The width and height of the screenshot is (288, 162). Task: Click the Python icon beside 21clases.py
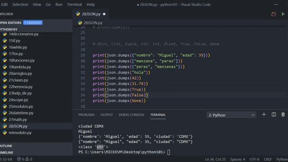5,80
